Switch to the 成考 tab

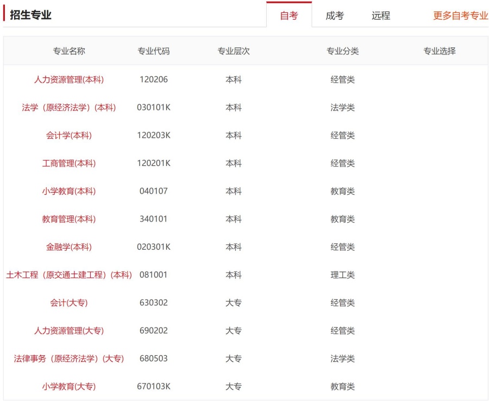335,15
